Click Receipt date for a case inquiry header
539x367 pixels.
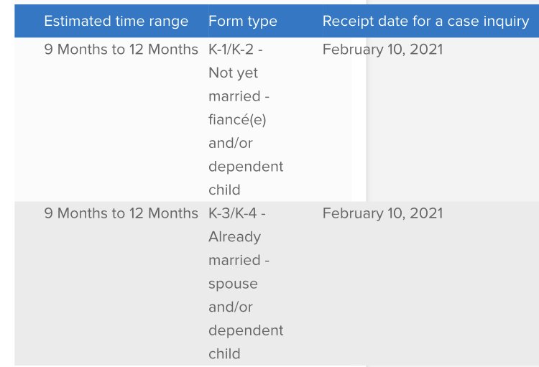click(425, 22)
